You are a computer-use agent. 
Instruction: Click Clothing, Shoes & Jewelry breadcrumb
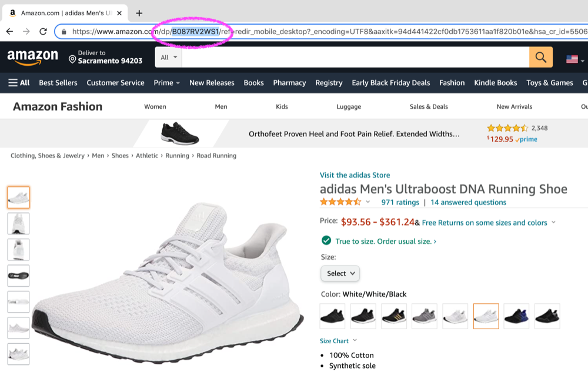48,156
